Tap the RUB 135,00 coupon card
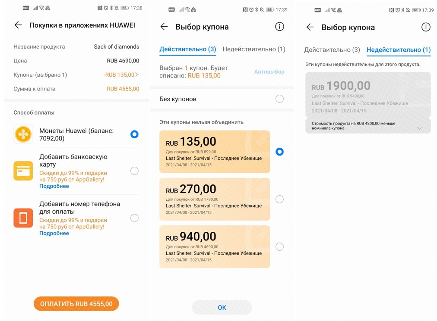The image size is (437, 321). 215,152
